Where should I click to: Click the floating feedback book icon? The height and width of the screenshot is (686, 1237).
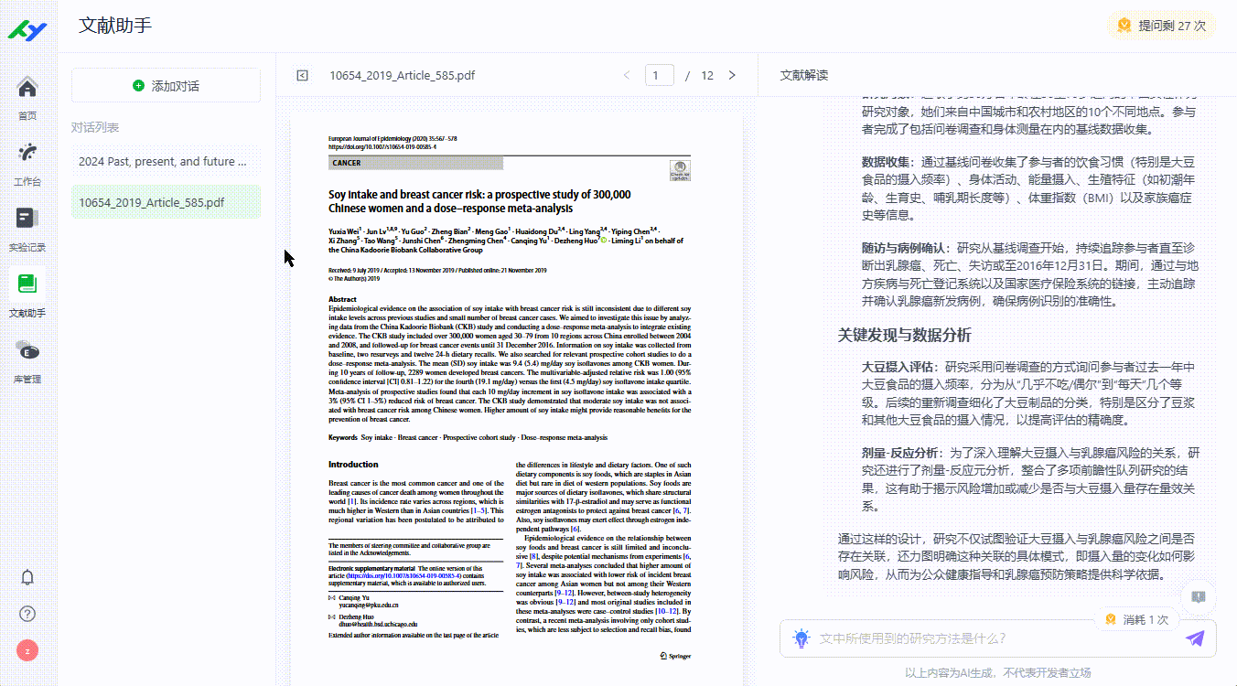pos(1198,597)
